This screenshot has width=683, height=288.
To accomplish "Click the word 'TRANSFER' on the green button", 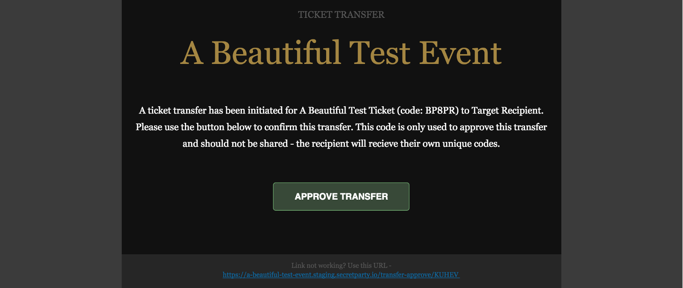I will coord(364,197).
